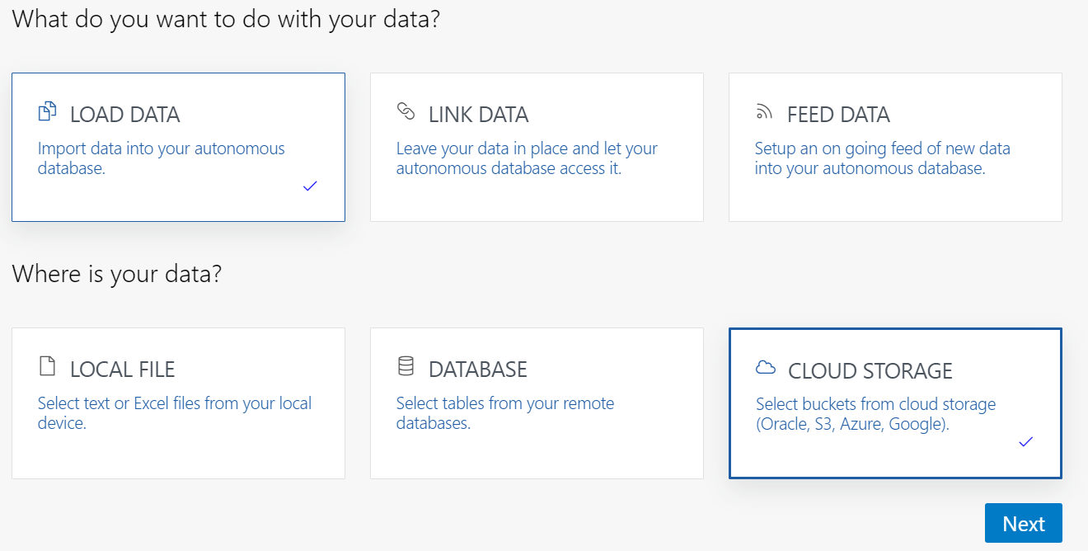The width and height of the screenshot is (1088, 551).
Task: Click the Link Data chain icon
Action: click(406, 111)
